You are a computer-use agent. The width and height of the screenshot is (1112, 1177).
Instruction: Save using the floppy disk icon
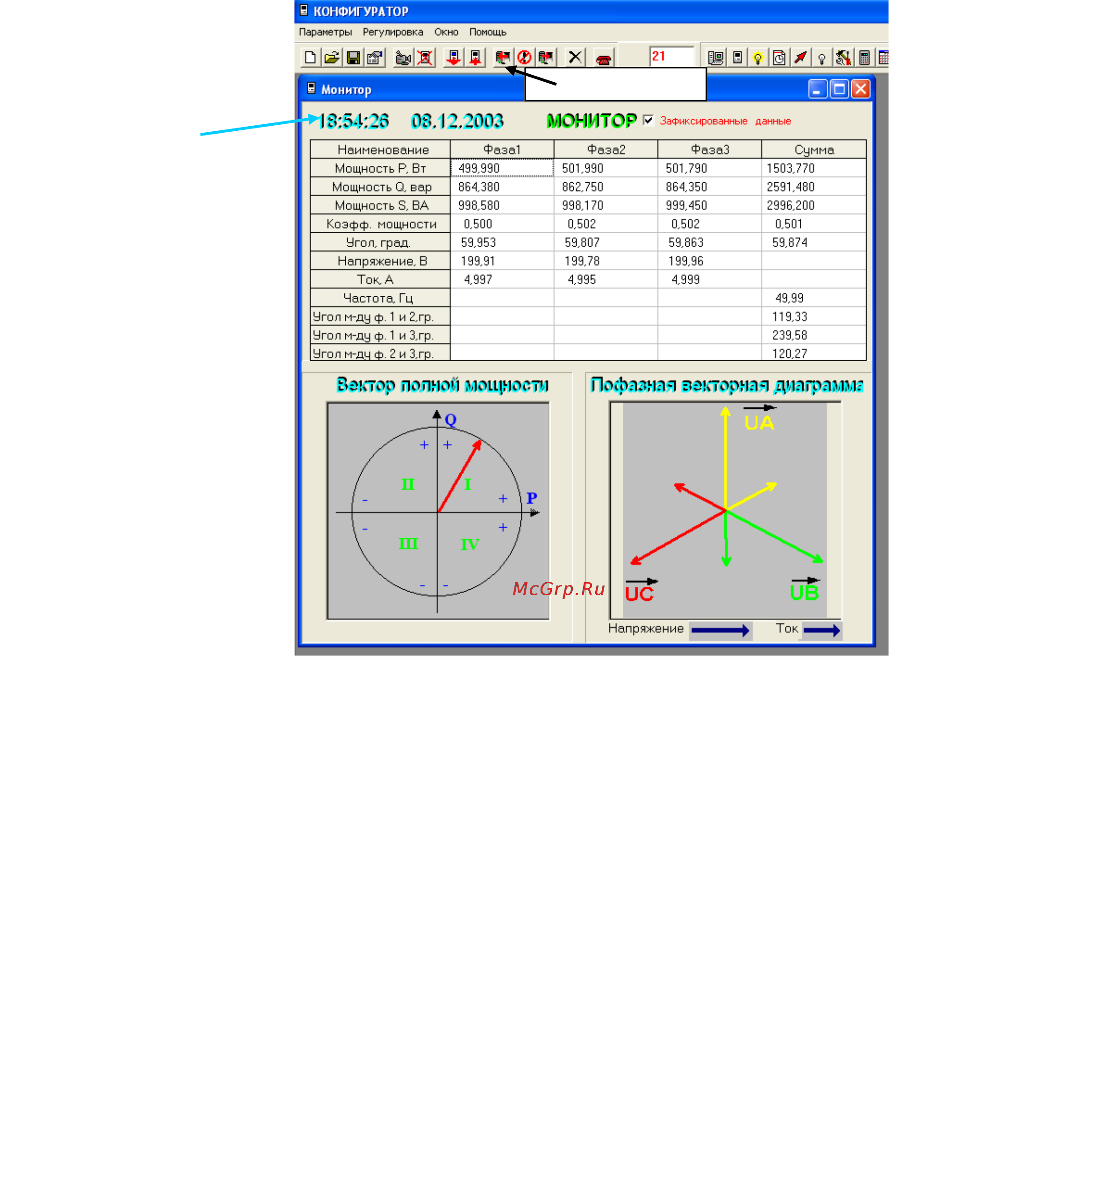(353, 57)
